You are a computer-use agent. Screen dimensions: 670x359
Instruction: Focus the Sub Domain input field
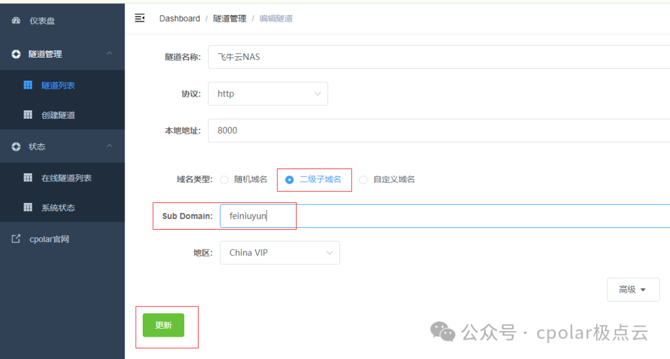[x=445, y=216]
